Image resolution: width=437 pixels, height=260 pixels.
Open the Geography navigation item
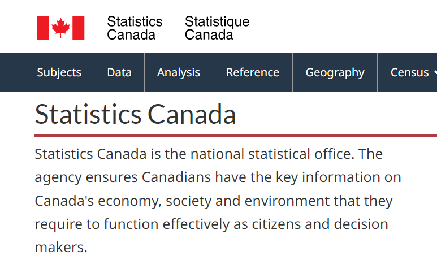335,72
